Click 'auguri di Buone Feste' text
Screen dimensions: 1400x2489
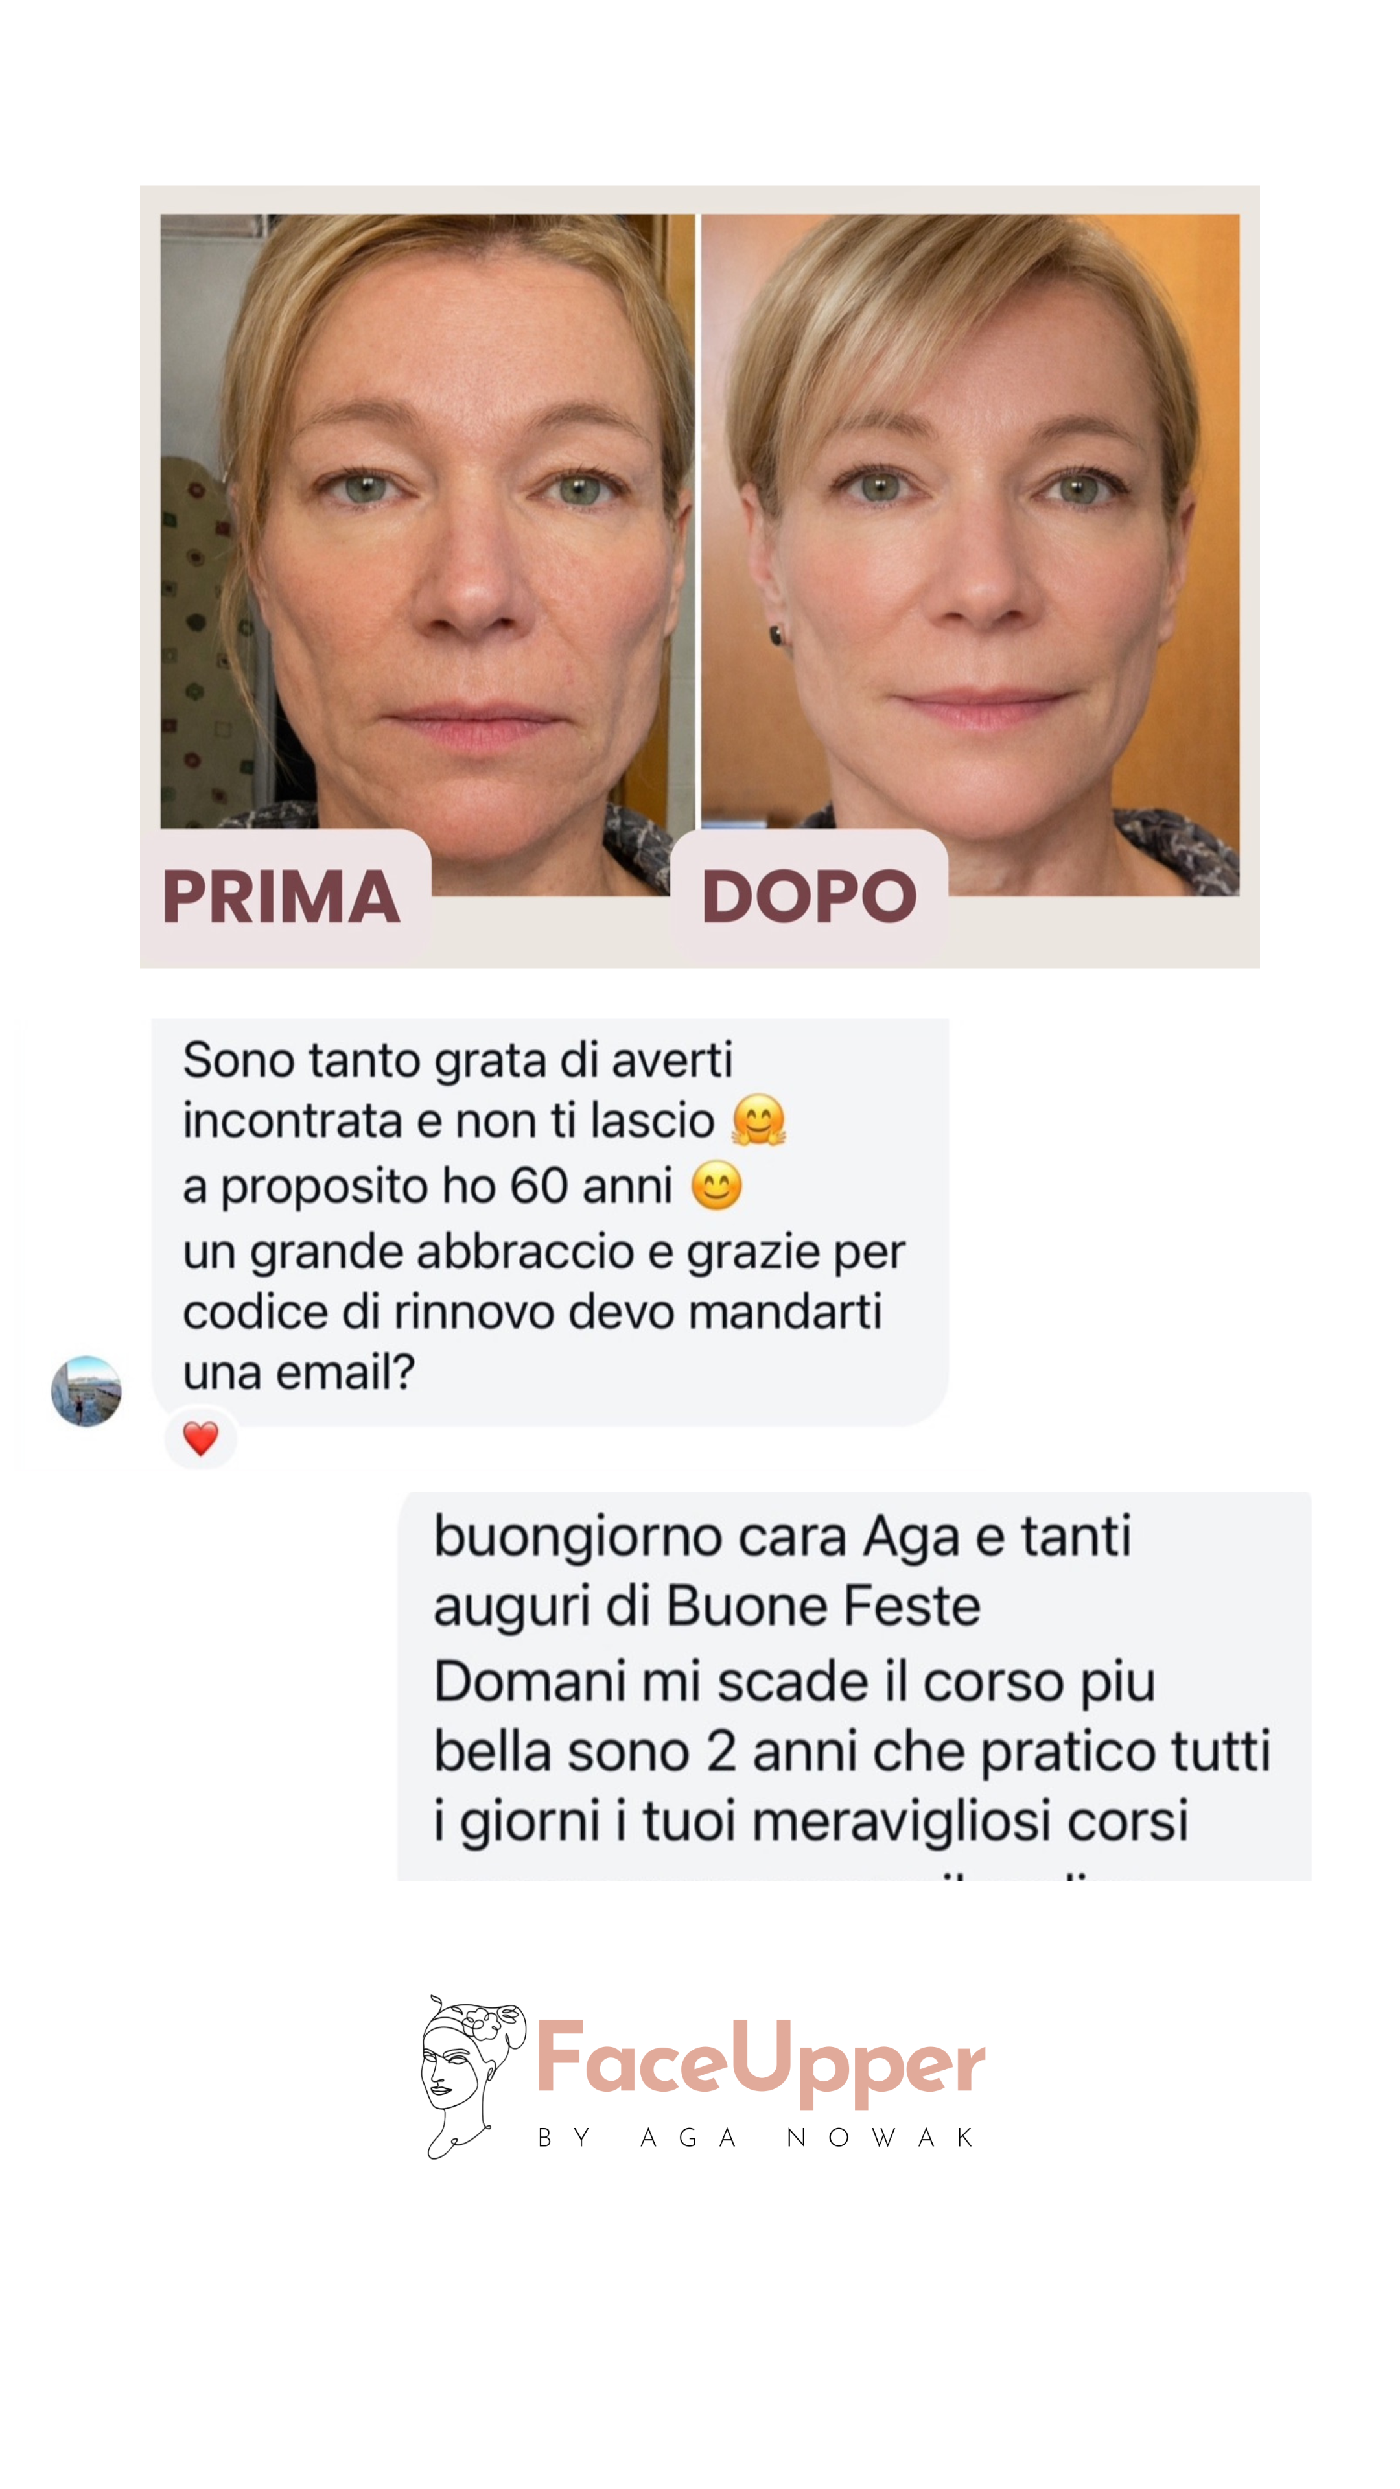pos(706,1607)
